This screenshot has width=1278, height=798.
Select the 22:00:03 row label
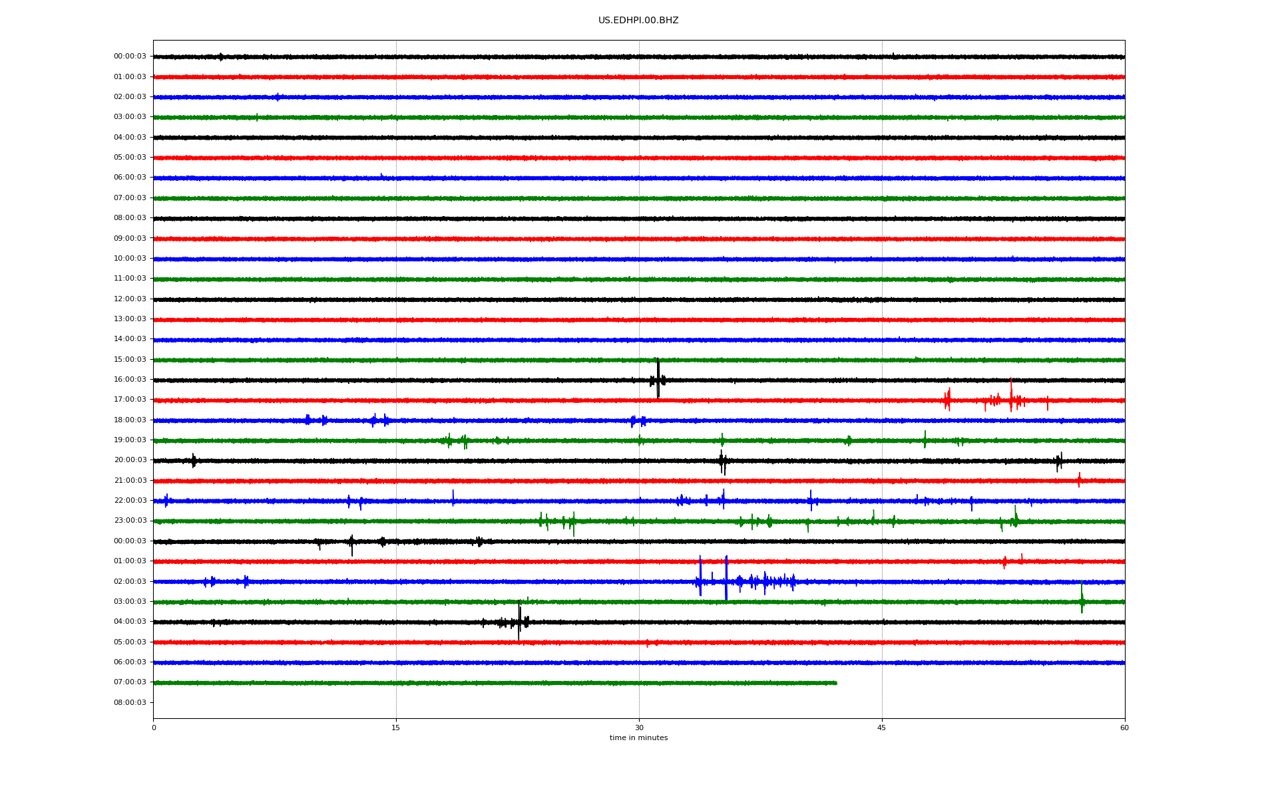click(130, 501)
